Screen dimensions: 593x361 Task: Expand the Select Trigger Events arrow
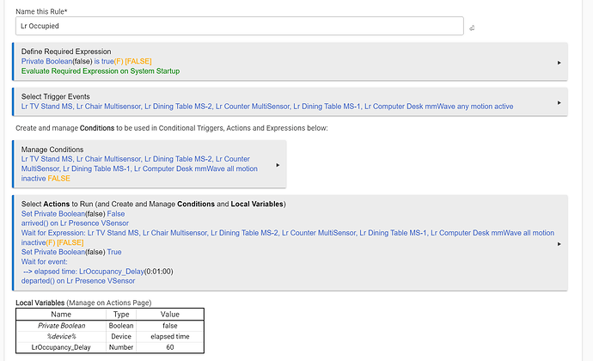pyautogui.click(x=559, y=101)
